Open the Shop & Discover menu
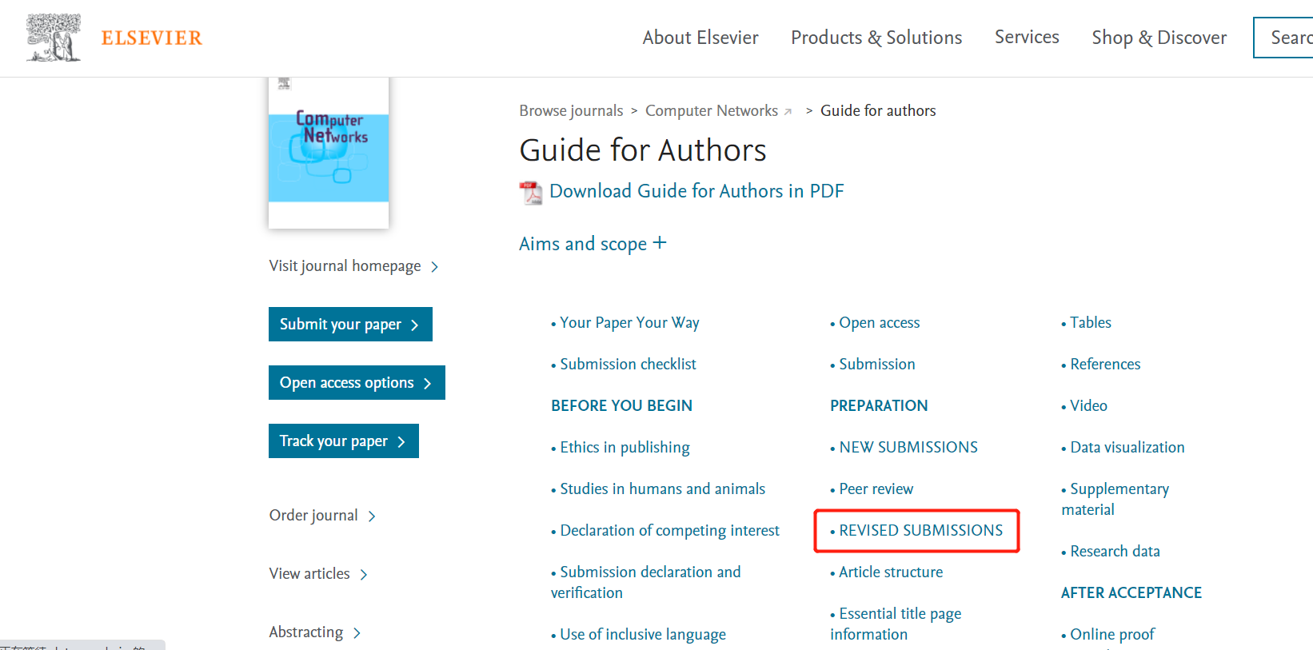 click(x=1159, y=38)
